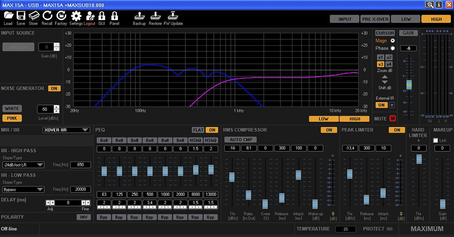454x237 pixels.
Task: Click the PEQ FLAT button
Action: [198, 130]
